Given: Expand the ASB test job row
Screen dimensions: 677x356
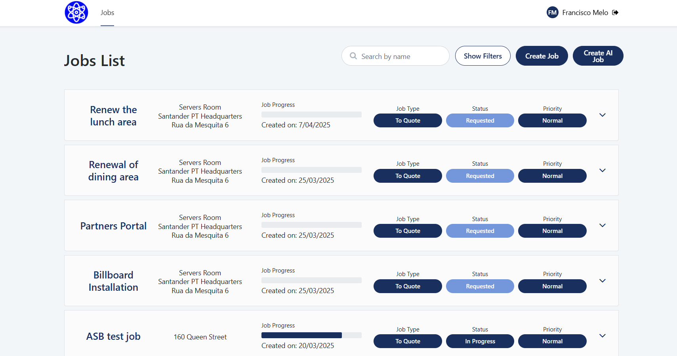Looking at the screenshot, I should pos(602,336).
